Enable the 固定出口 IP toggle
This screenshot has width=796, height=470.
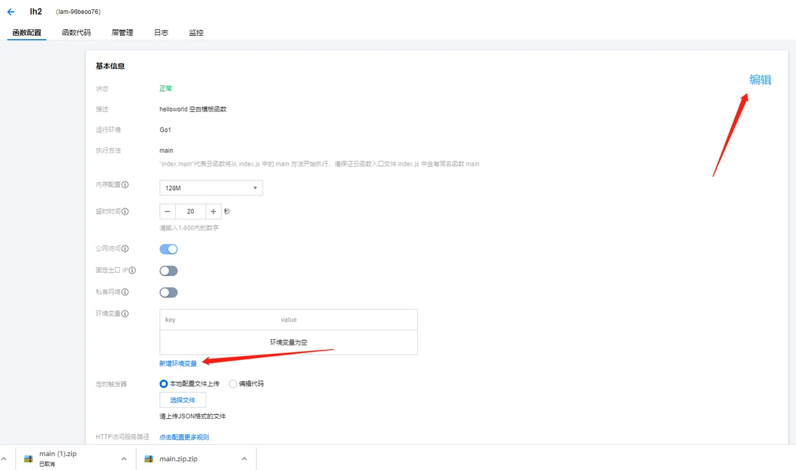pos(168,270)
